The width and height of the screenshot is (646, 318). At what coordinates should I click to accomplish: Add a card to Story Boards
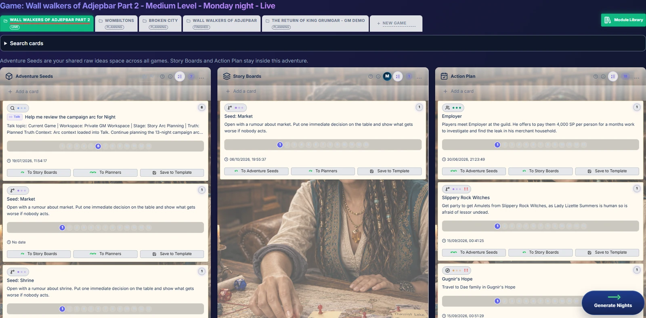coord(241,91)
